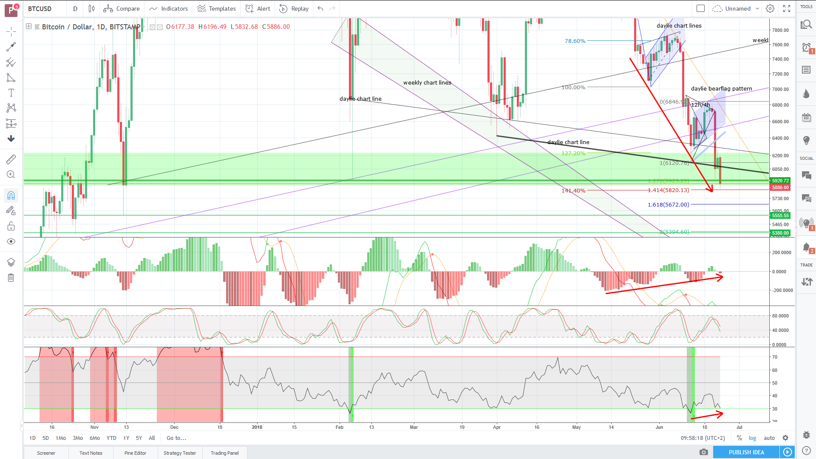816x459 pixels.
Task: Expand the Unnamed layout dropdown
Action: click(757, 8)
